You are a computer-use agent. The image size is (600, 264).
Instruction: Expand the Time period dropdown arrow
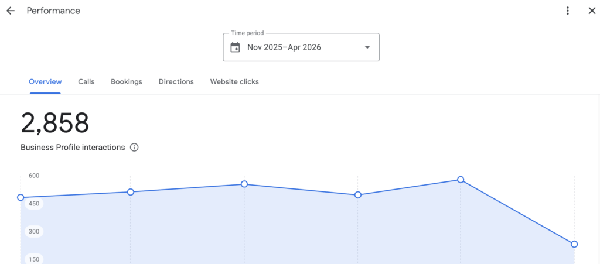pyautogui.click(x=367, y=47)
